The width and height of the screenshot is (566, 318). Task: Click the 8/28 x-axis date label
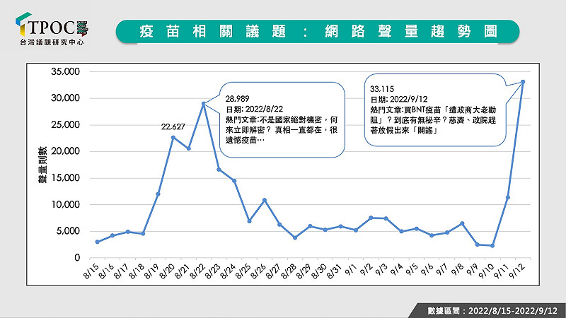click(x=291, y=271)
